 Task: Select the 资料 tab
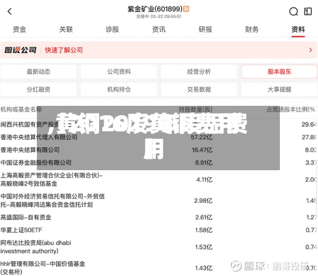(298, 29)
